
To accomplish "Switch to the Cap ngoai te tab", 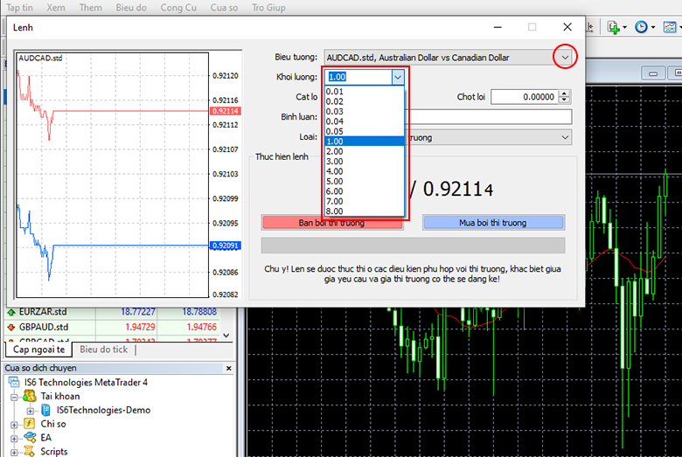I will [38, 350].
